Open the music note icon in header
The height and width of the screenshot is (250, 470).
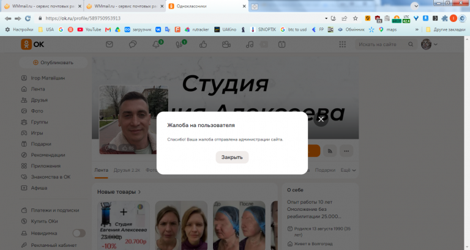point(250,44)
